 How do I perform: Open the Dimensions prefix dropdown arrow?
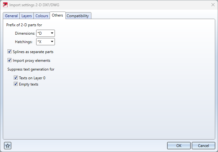click(x=52, y=33)
